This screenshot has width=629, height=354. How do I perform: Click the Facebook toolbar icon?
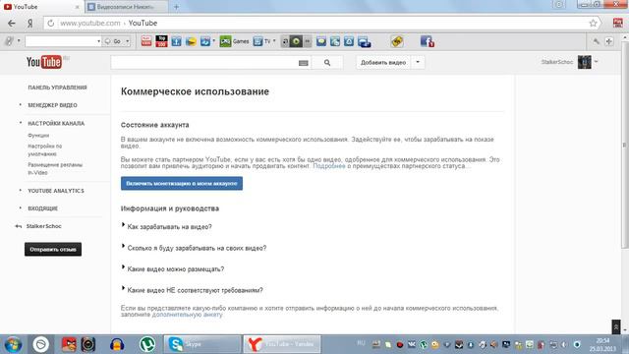click(427, 41)
